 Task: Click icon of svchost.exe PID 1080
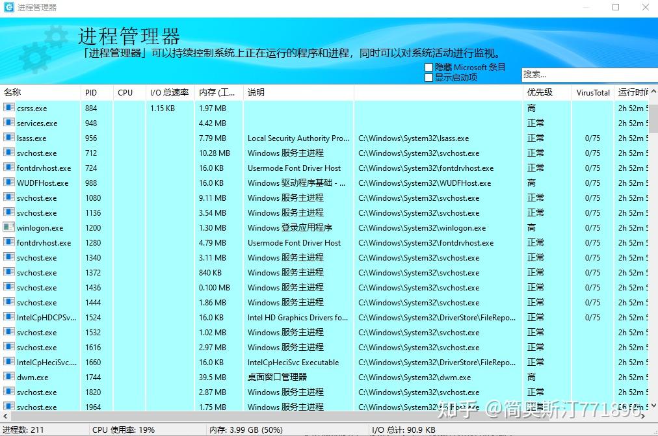[9, 197]
